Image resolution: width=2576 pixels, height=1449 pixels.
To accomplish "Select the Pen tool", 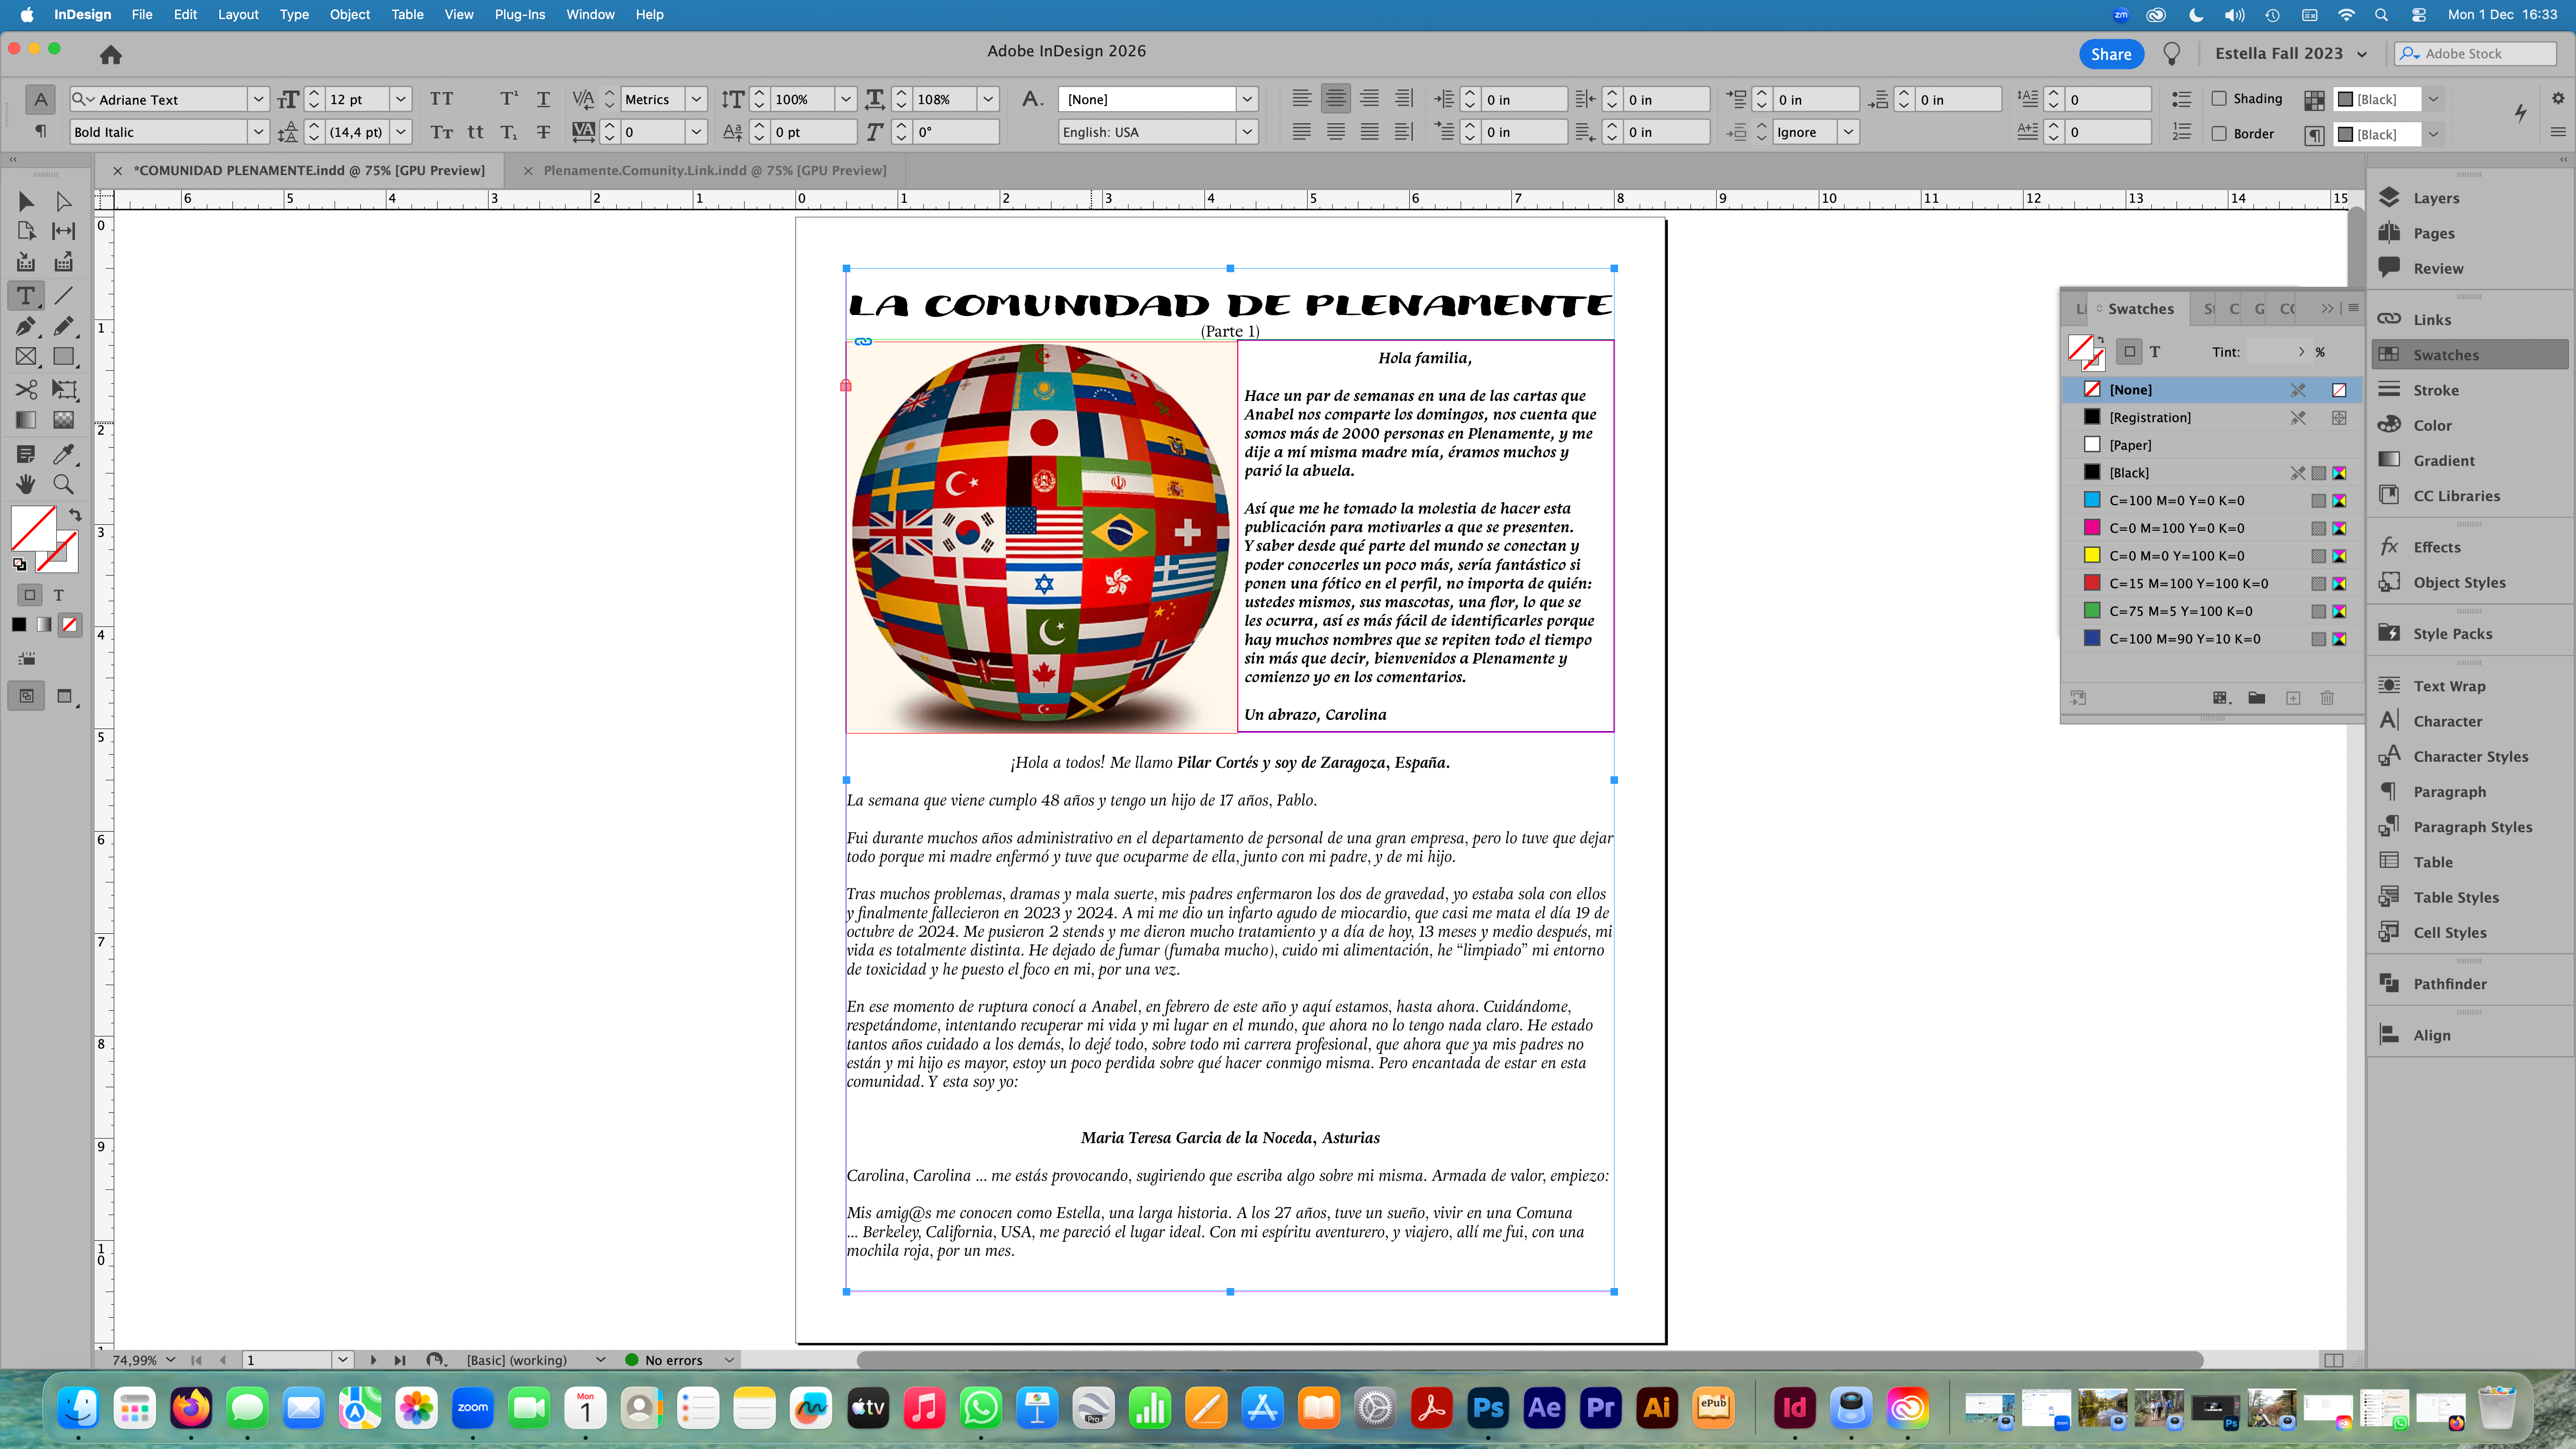I will coord(26,326).
